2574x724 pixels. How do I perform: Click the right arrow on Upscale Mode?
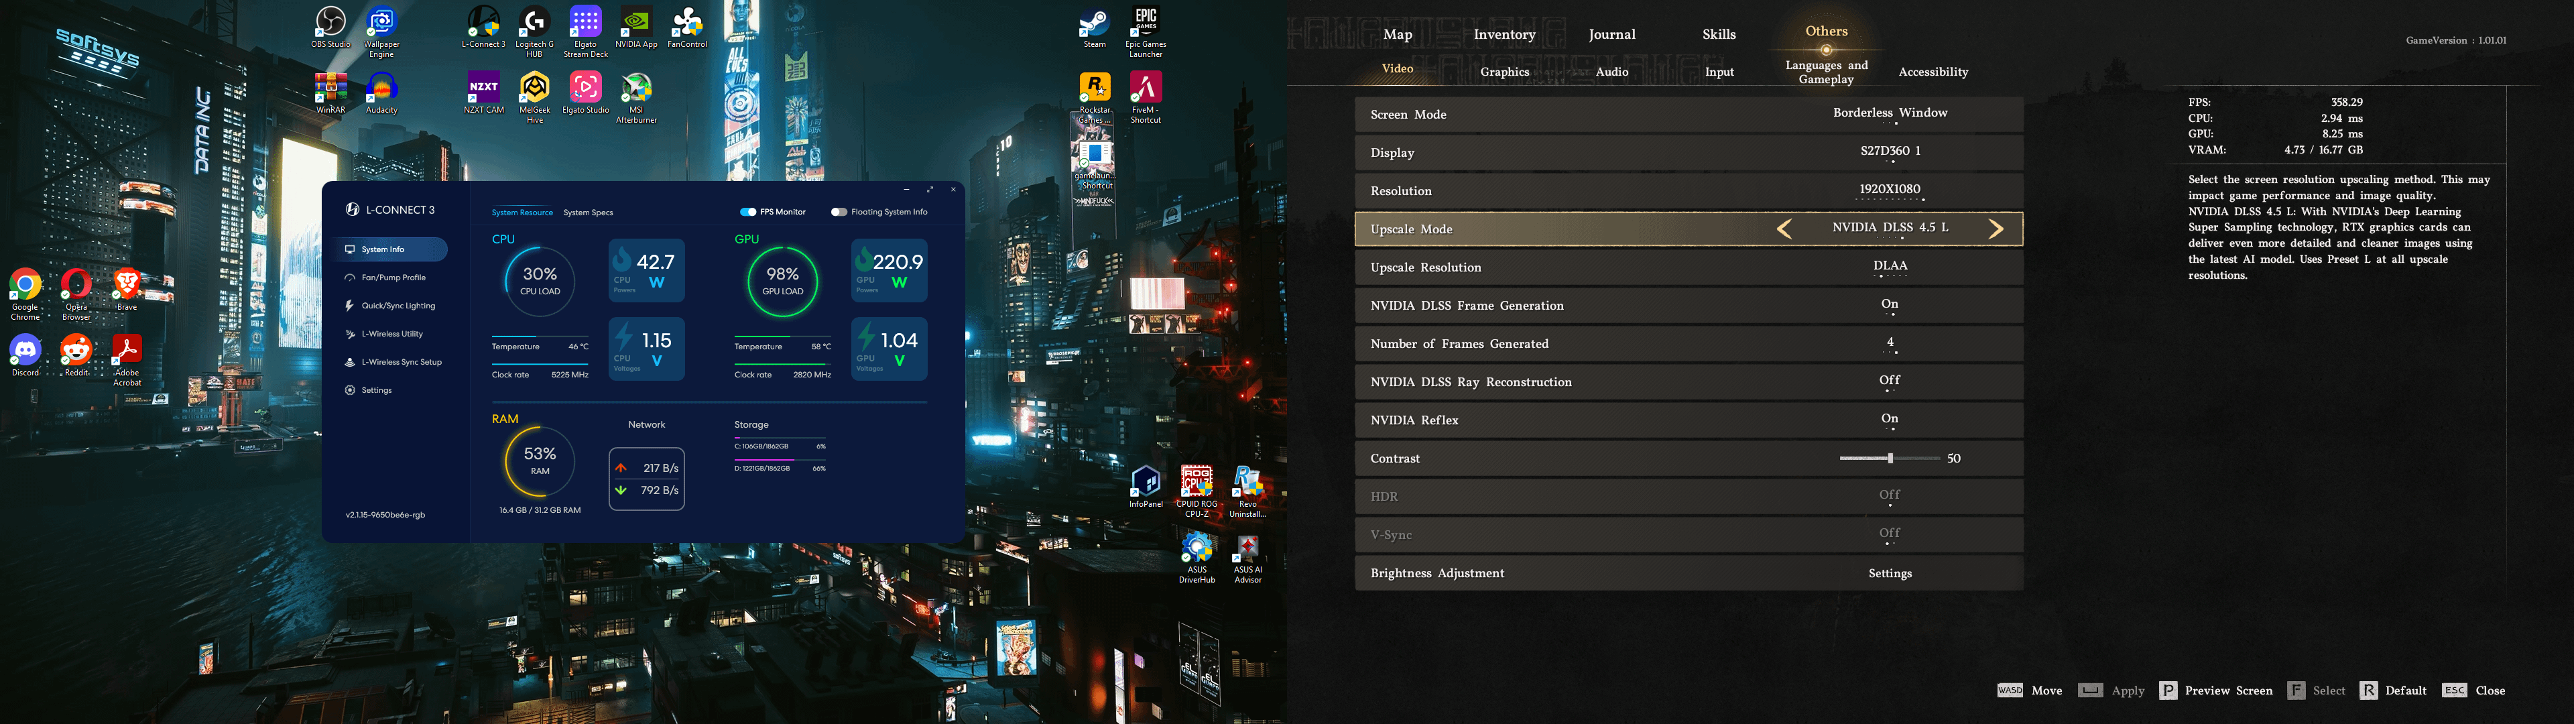coord(1996,228)
